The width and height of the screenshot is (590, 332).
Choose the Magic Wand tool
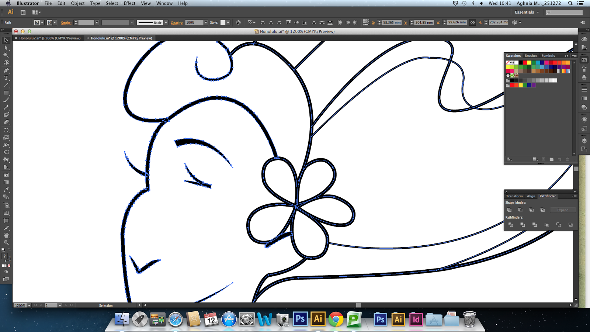pos(6,55)
